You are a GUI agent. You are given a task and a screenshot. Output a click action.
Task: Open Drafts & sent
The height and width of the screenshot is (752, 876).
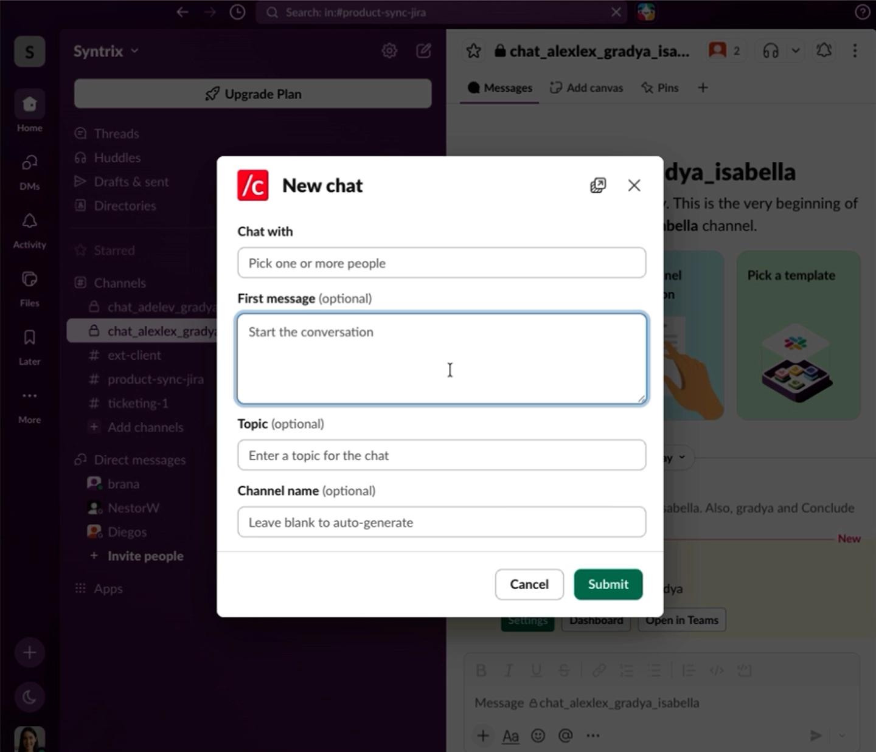tap(131, 181)
